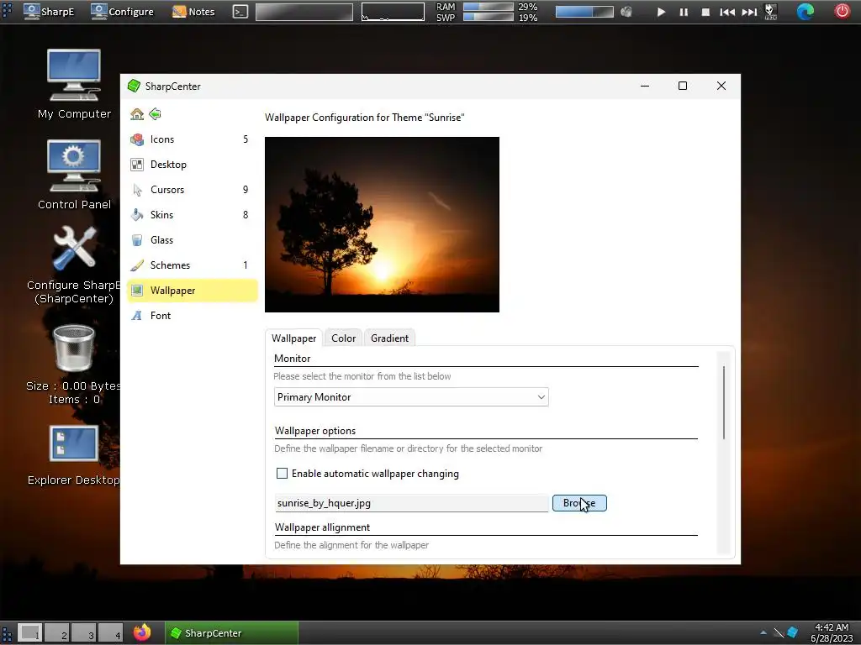This screenshot has width=861, height=645.
Task: Click the blue cube tray icon
Action: pyautogui.click(x=792, y=633)
